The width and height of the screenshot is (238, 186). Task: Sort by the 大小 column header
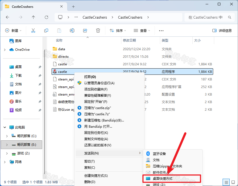click(x=203, y=40)
